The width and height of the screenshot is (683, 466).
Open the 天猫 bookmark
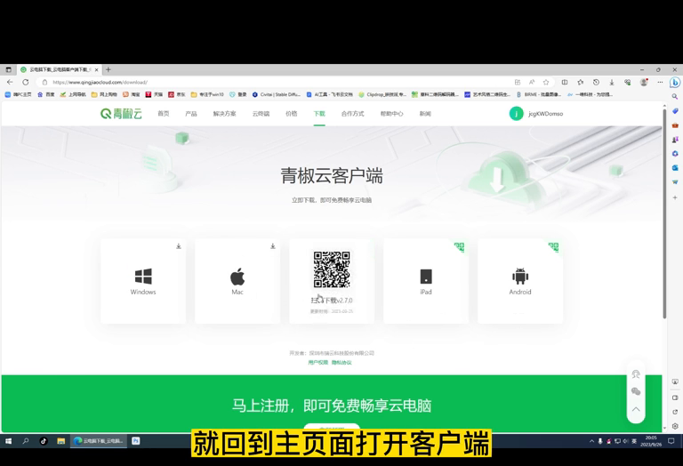[154, 94]
